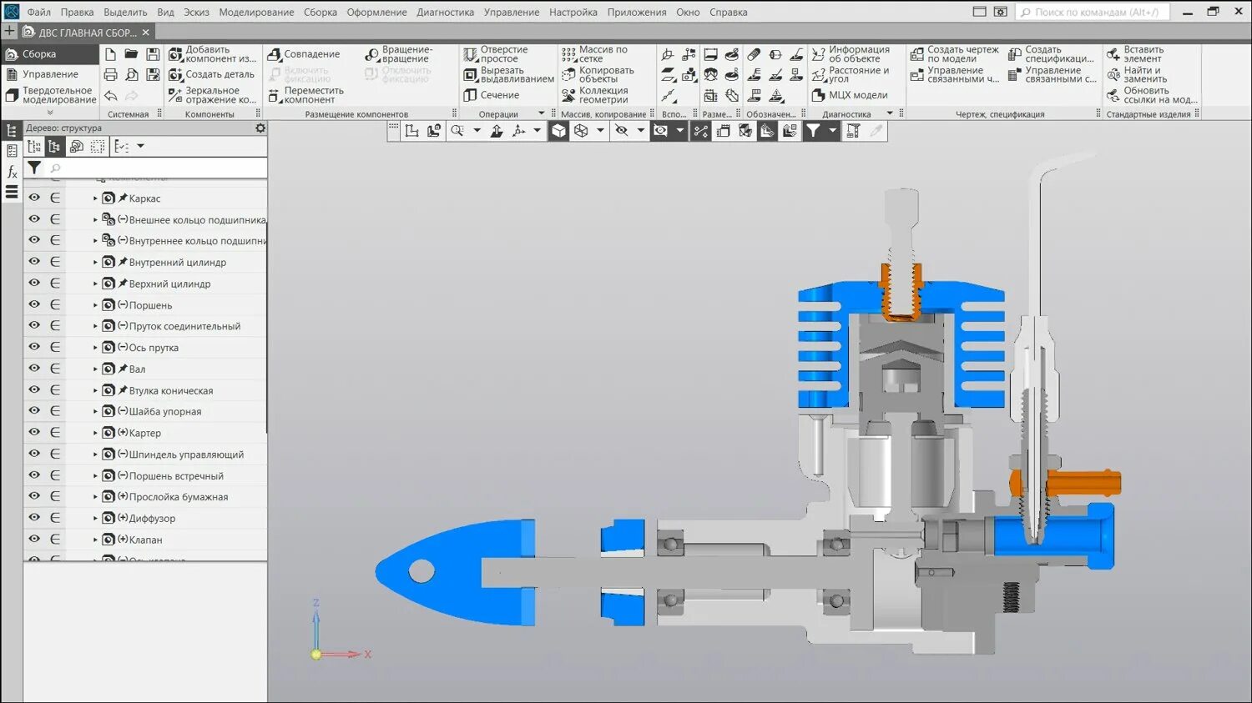Image resolution: width=1252 pixels, height=703 pixels.
Task: Hide the Поршень component
Action: [x=34, y=304]
